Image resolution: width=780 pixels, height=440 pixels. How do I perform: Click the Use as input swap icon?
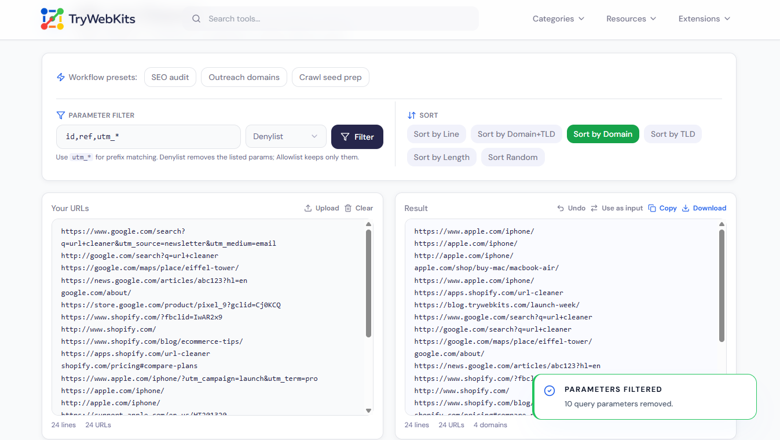click(x=594, y=208)
